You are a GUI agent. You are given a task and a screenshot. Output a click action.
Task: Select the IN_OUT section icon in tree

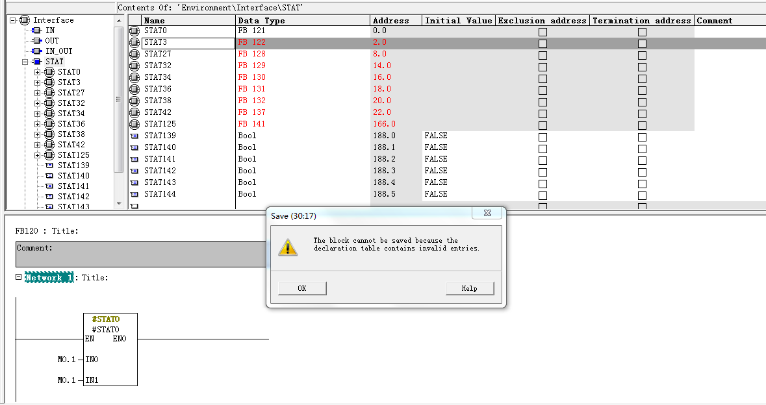pyautogui.click(x=37, y=51)
